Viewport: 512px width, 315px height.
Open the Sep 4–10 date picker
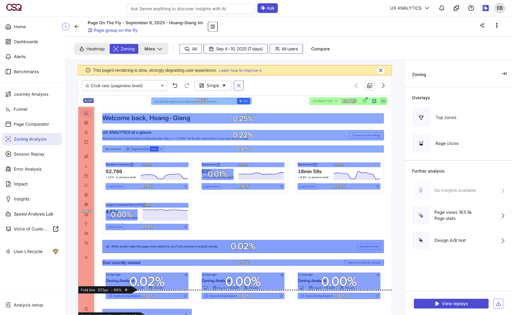(x=236, y=49)
